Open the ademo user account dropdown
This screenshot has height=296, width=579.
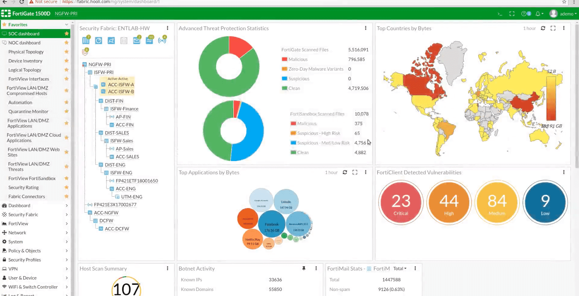coord(564,14)
